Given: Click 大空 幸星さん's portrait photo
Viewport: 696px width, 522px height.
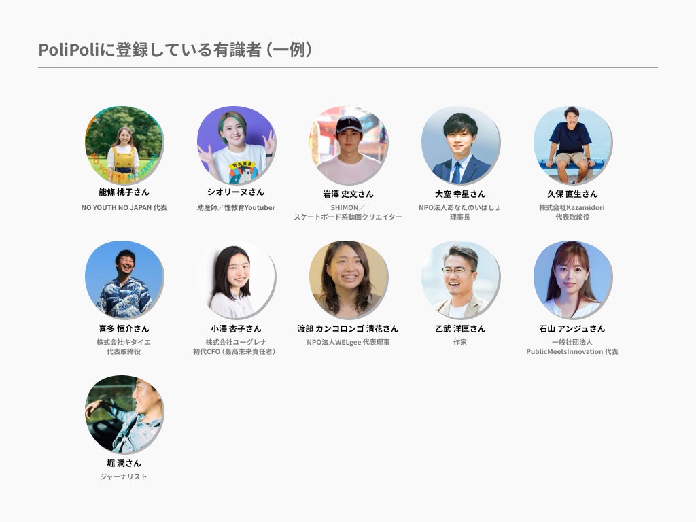Looking at the screenshot, I should click(460, 145).
